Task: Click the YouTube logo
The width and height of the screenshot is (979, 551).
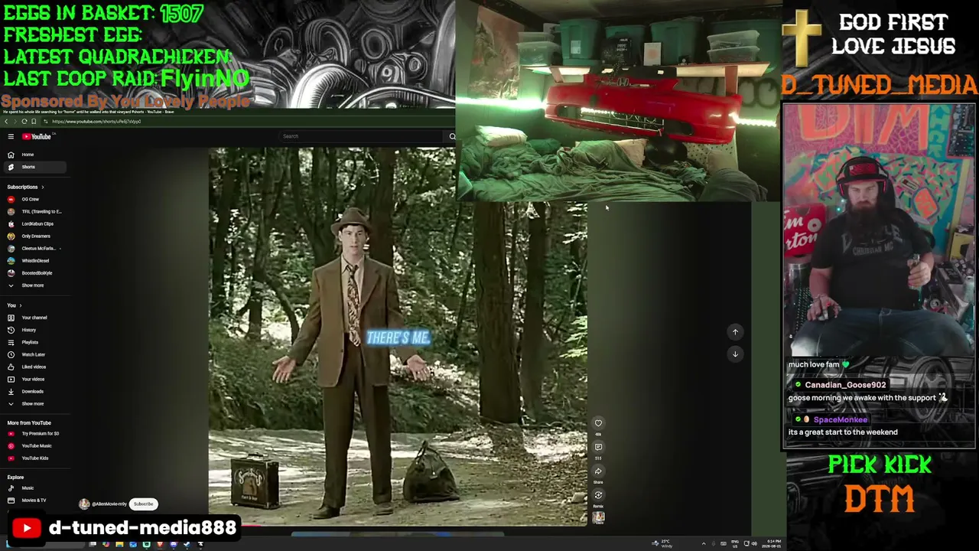Action: pos(36,136)
